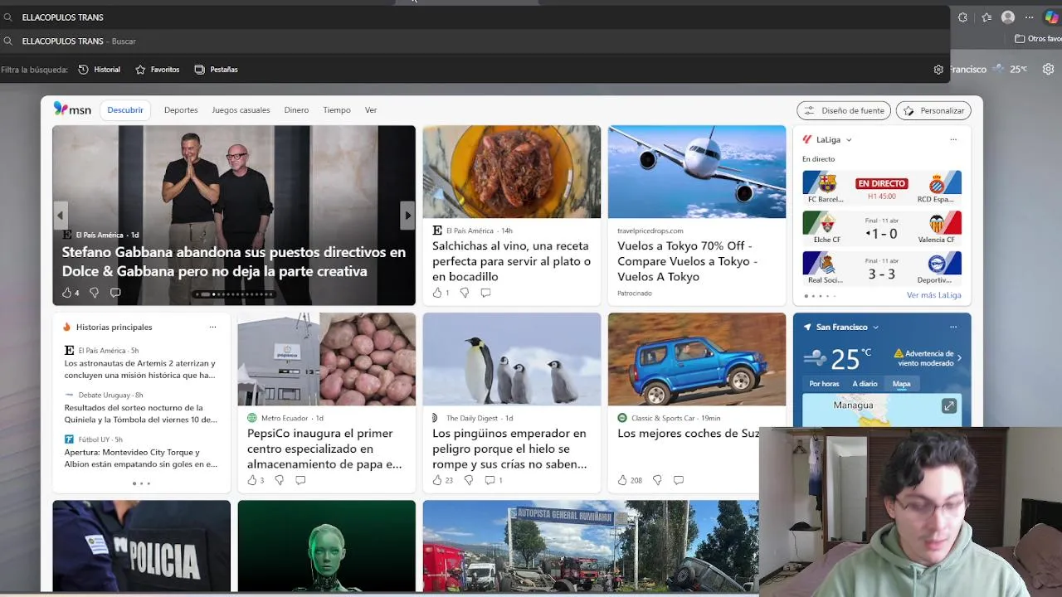Expand San Francisco location dropdown in weather card
This screenshot has width=1062, height=597.
pos(875,328)
